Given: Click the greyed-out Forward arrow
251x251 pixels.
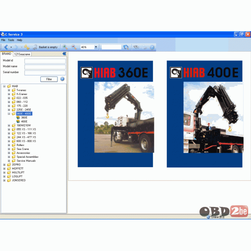Looking at the screenshot, I should (x=16, y=47).
